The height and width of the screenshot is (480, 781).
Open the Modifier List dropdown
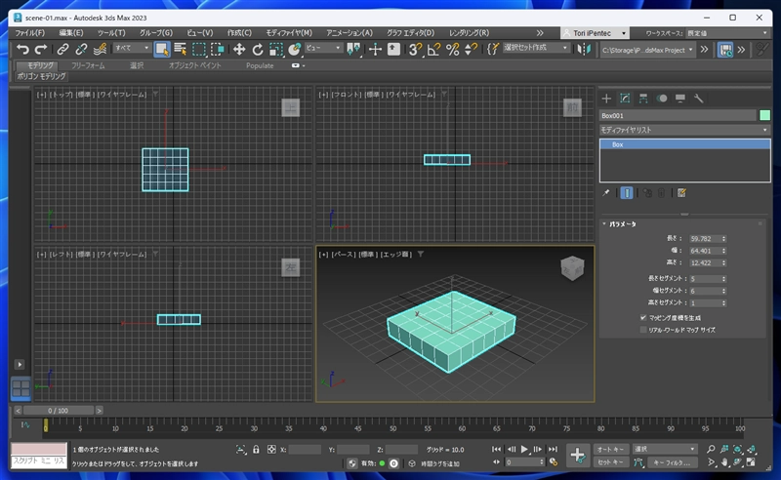click(684, 130)
